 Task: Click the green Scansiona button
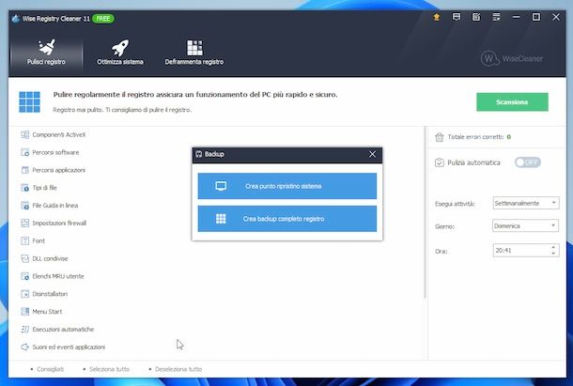(x=512, y=102)
